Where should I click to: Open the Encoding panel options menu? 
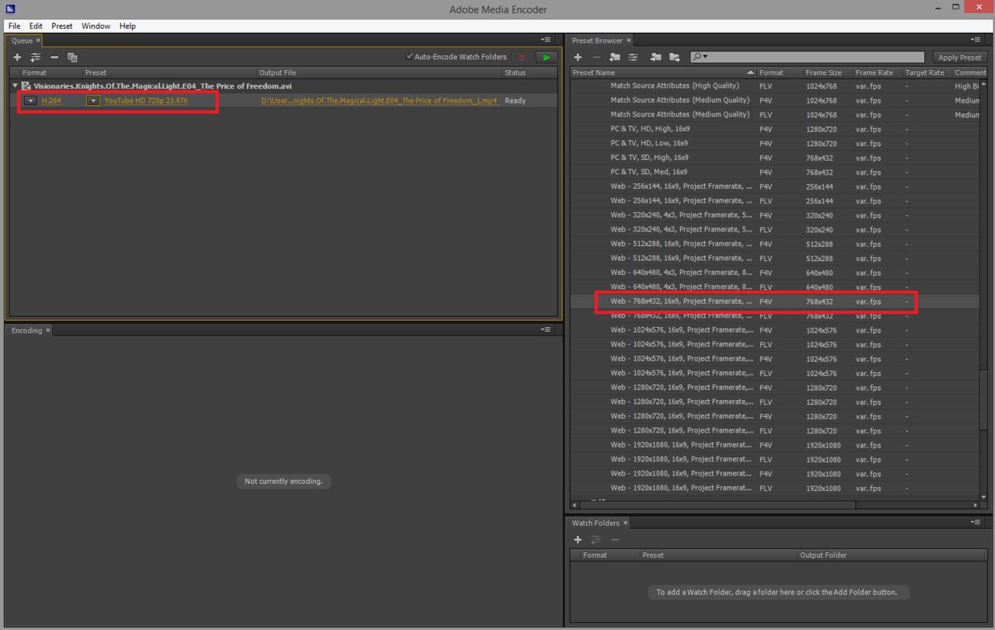(x=546, y=329)
